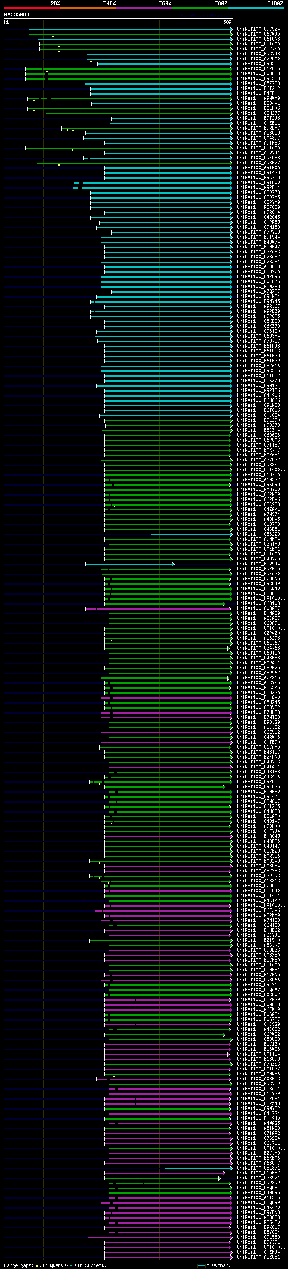Select label UniRef100_B6T2U2
288x1269 pixels.
pos(258,89)
